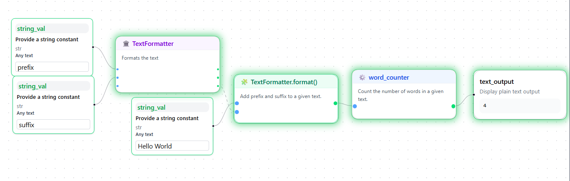Select the word_counter node title
This screenshot has width=570, height=181.
[x=388, y=78]
